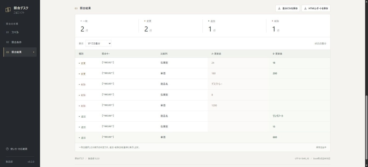
Task: Click the デスクトレー product name cell
Action: click(217, 84)
